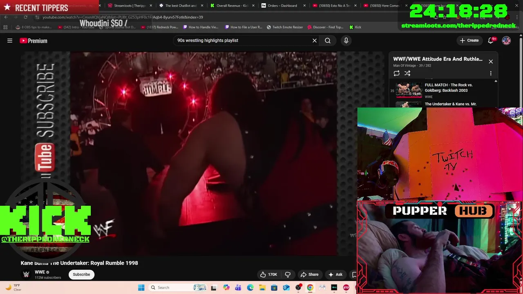
Task: Like the video showing 170K
Action: pos(268,274)
